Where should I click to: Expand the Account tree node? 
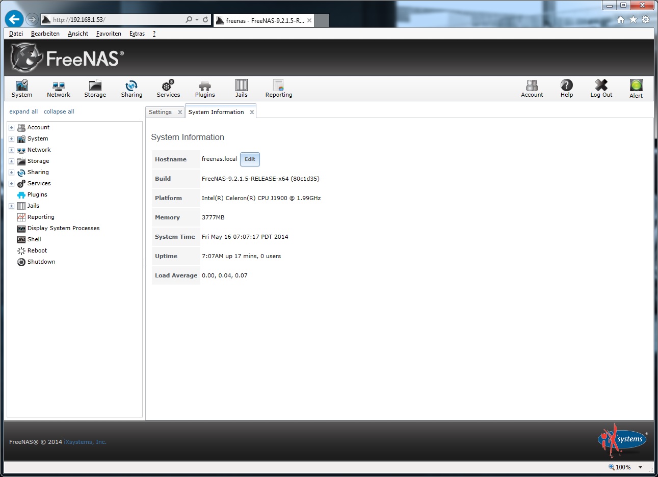pyautogui.click(x=11, y=128)
